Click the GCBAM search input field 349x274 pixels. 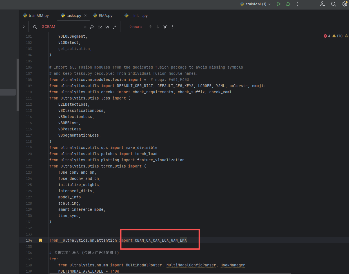pos(61,27)
